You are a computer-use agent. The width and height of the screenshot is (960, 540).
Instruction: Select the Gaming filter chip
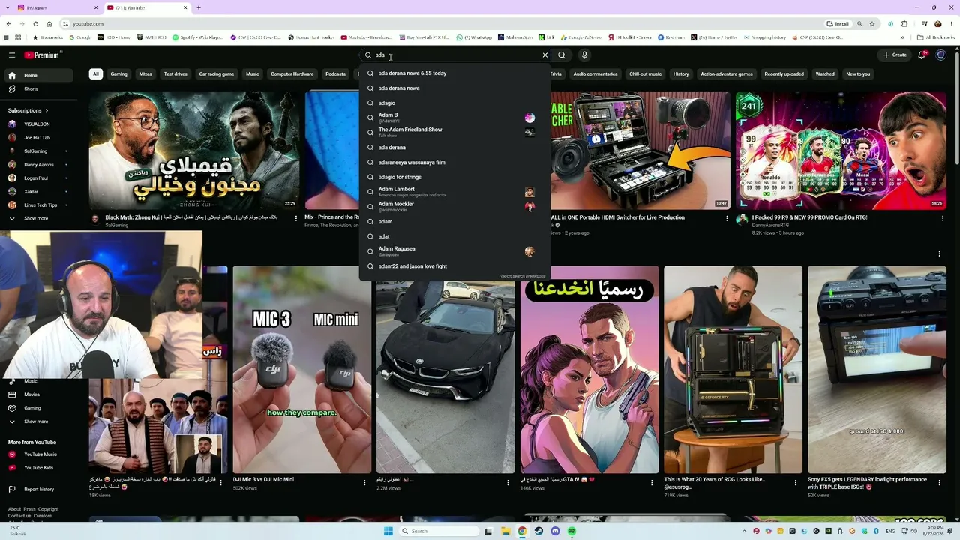pyautogui.click(x=119, y=74)
